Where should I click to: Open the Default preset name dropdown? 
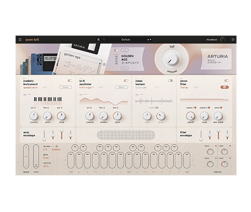point(126,40)
